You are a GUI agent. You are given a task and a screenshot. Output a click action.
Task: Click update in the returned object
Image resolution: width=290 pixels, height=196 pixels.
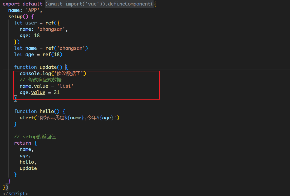coord(28,168)
